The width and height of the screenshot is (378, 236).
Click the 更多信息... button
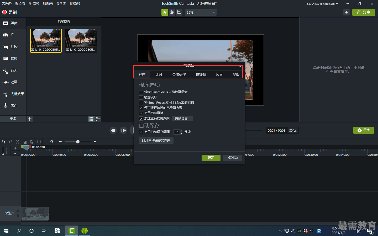click(x=182, y=118)
